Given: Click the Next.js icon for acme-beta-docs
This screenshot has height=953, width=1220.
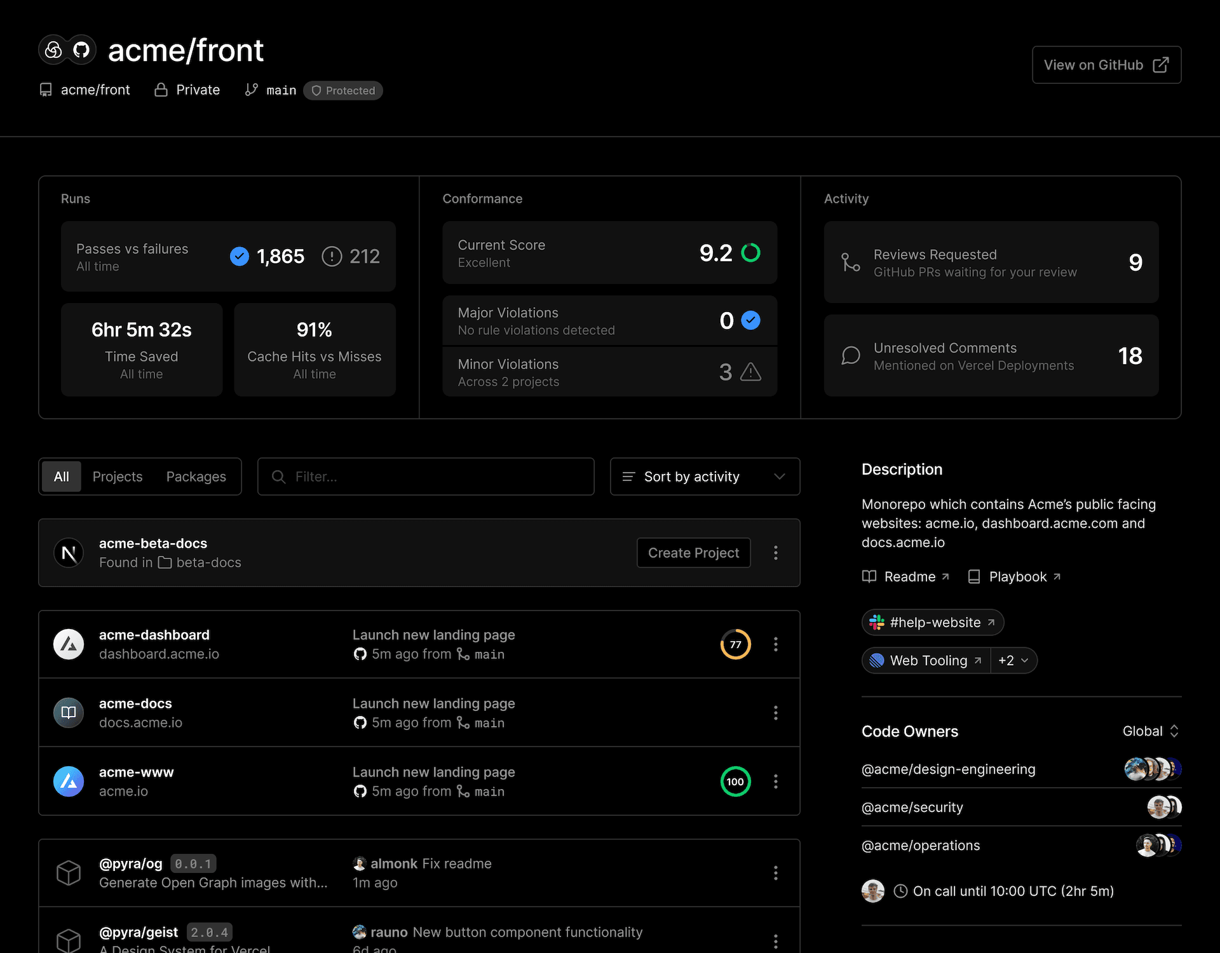Looking at the screenshot, I should 69,553.
